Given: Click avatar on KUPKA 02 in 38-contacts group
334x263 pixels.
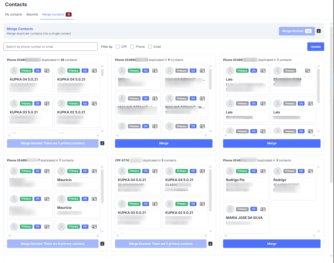Looking at the screenshot, I should pos(61,104).
